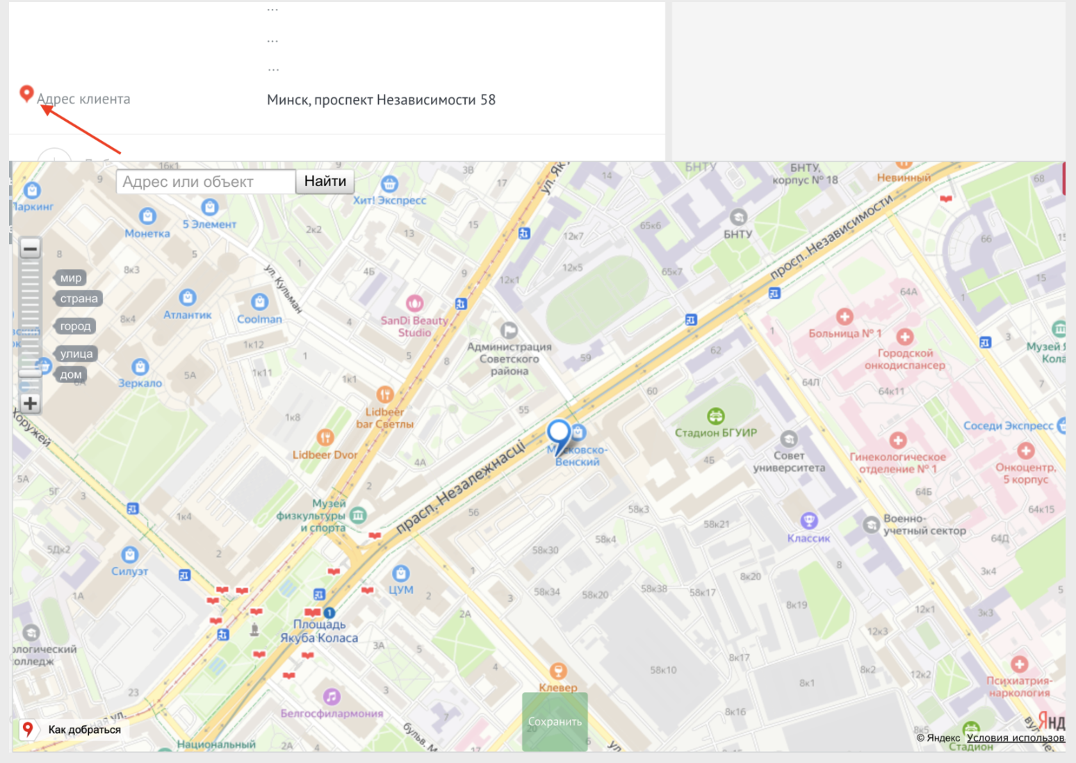The image size is (1076, 763).
Task: Open the Условия использования link
Action: point(1016,738)
